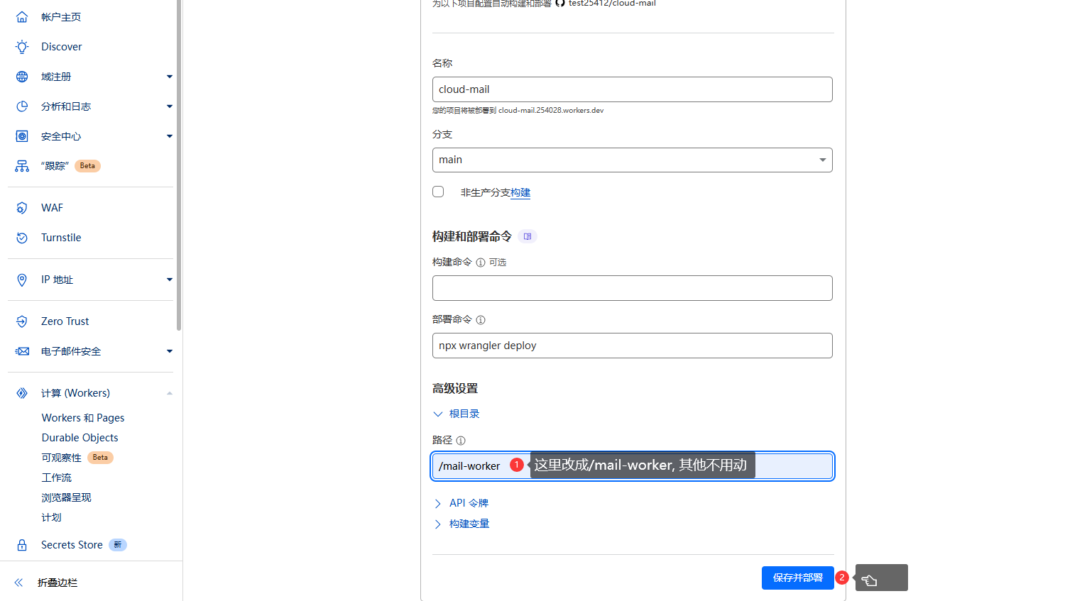
Task: Select the 计算 (Workers) section icon
Action: tap(21, 392)
